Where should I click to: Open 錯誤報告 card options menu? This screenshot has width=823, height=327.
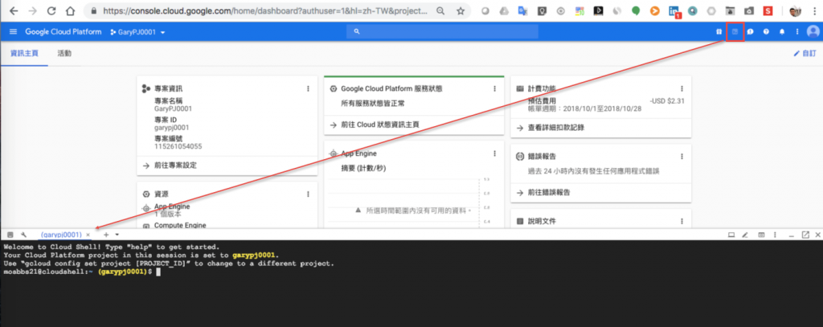(682, 157)
